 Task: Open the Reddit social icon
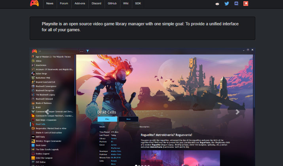click(217, 4)
